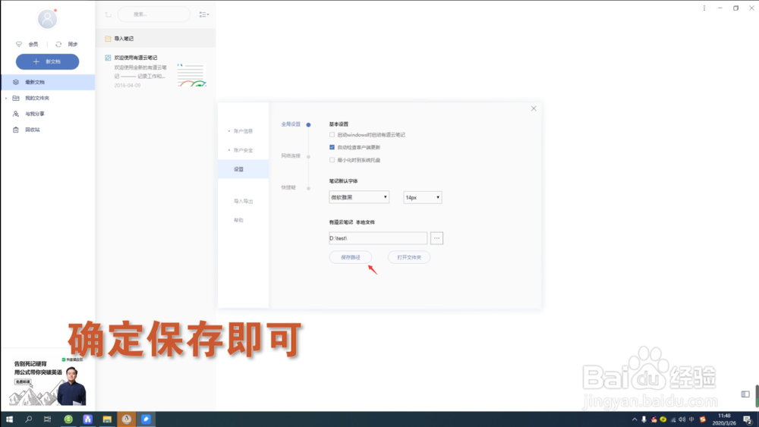759x427 pixels.
Task: Open the 导入笔记 folder row
Action: 156,38
